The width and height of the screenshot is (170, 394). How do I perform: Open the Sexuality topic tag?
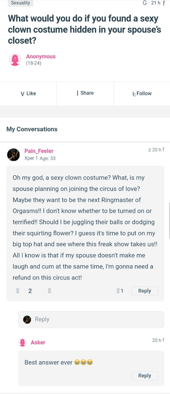coord(21,3)
